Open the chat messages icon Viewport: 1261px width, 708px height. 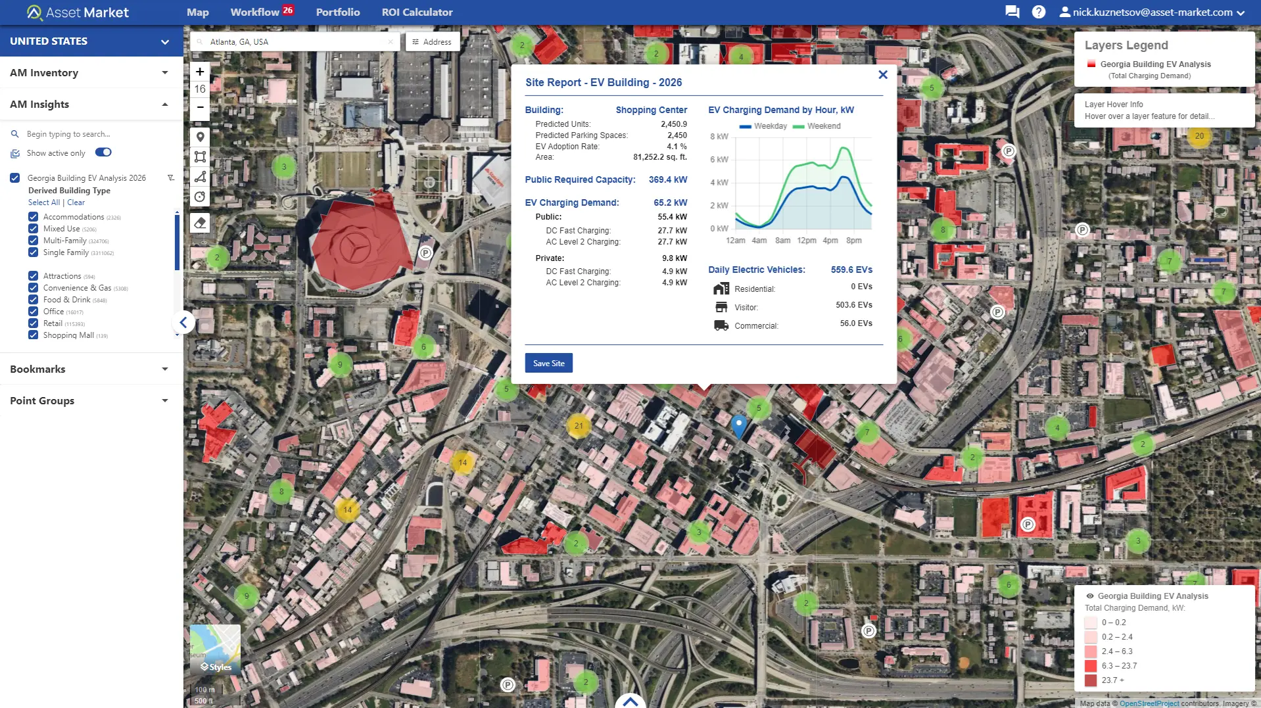click(1012, 12)
